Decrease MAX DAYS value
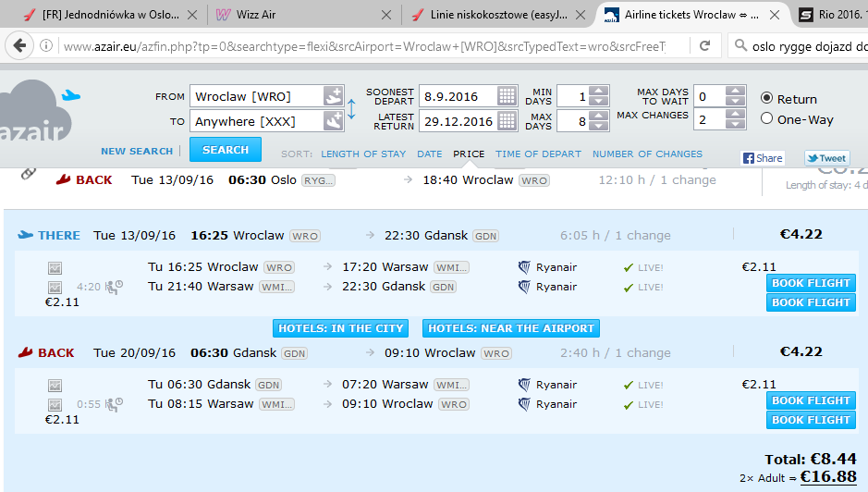The height and width of the screenshot is (492, 868). [598, 126]
